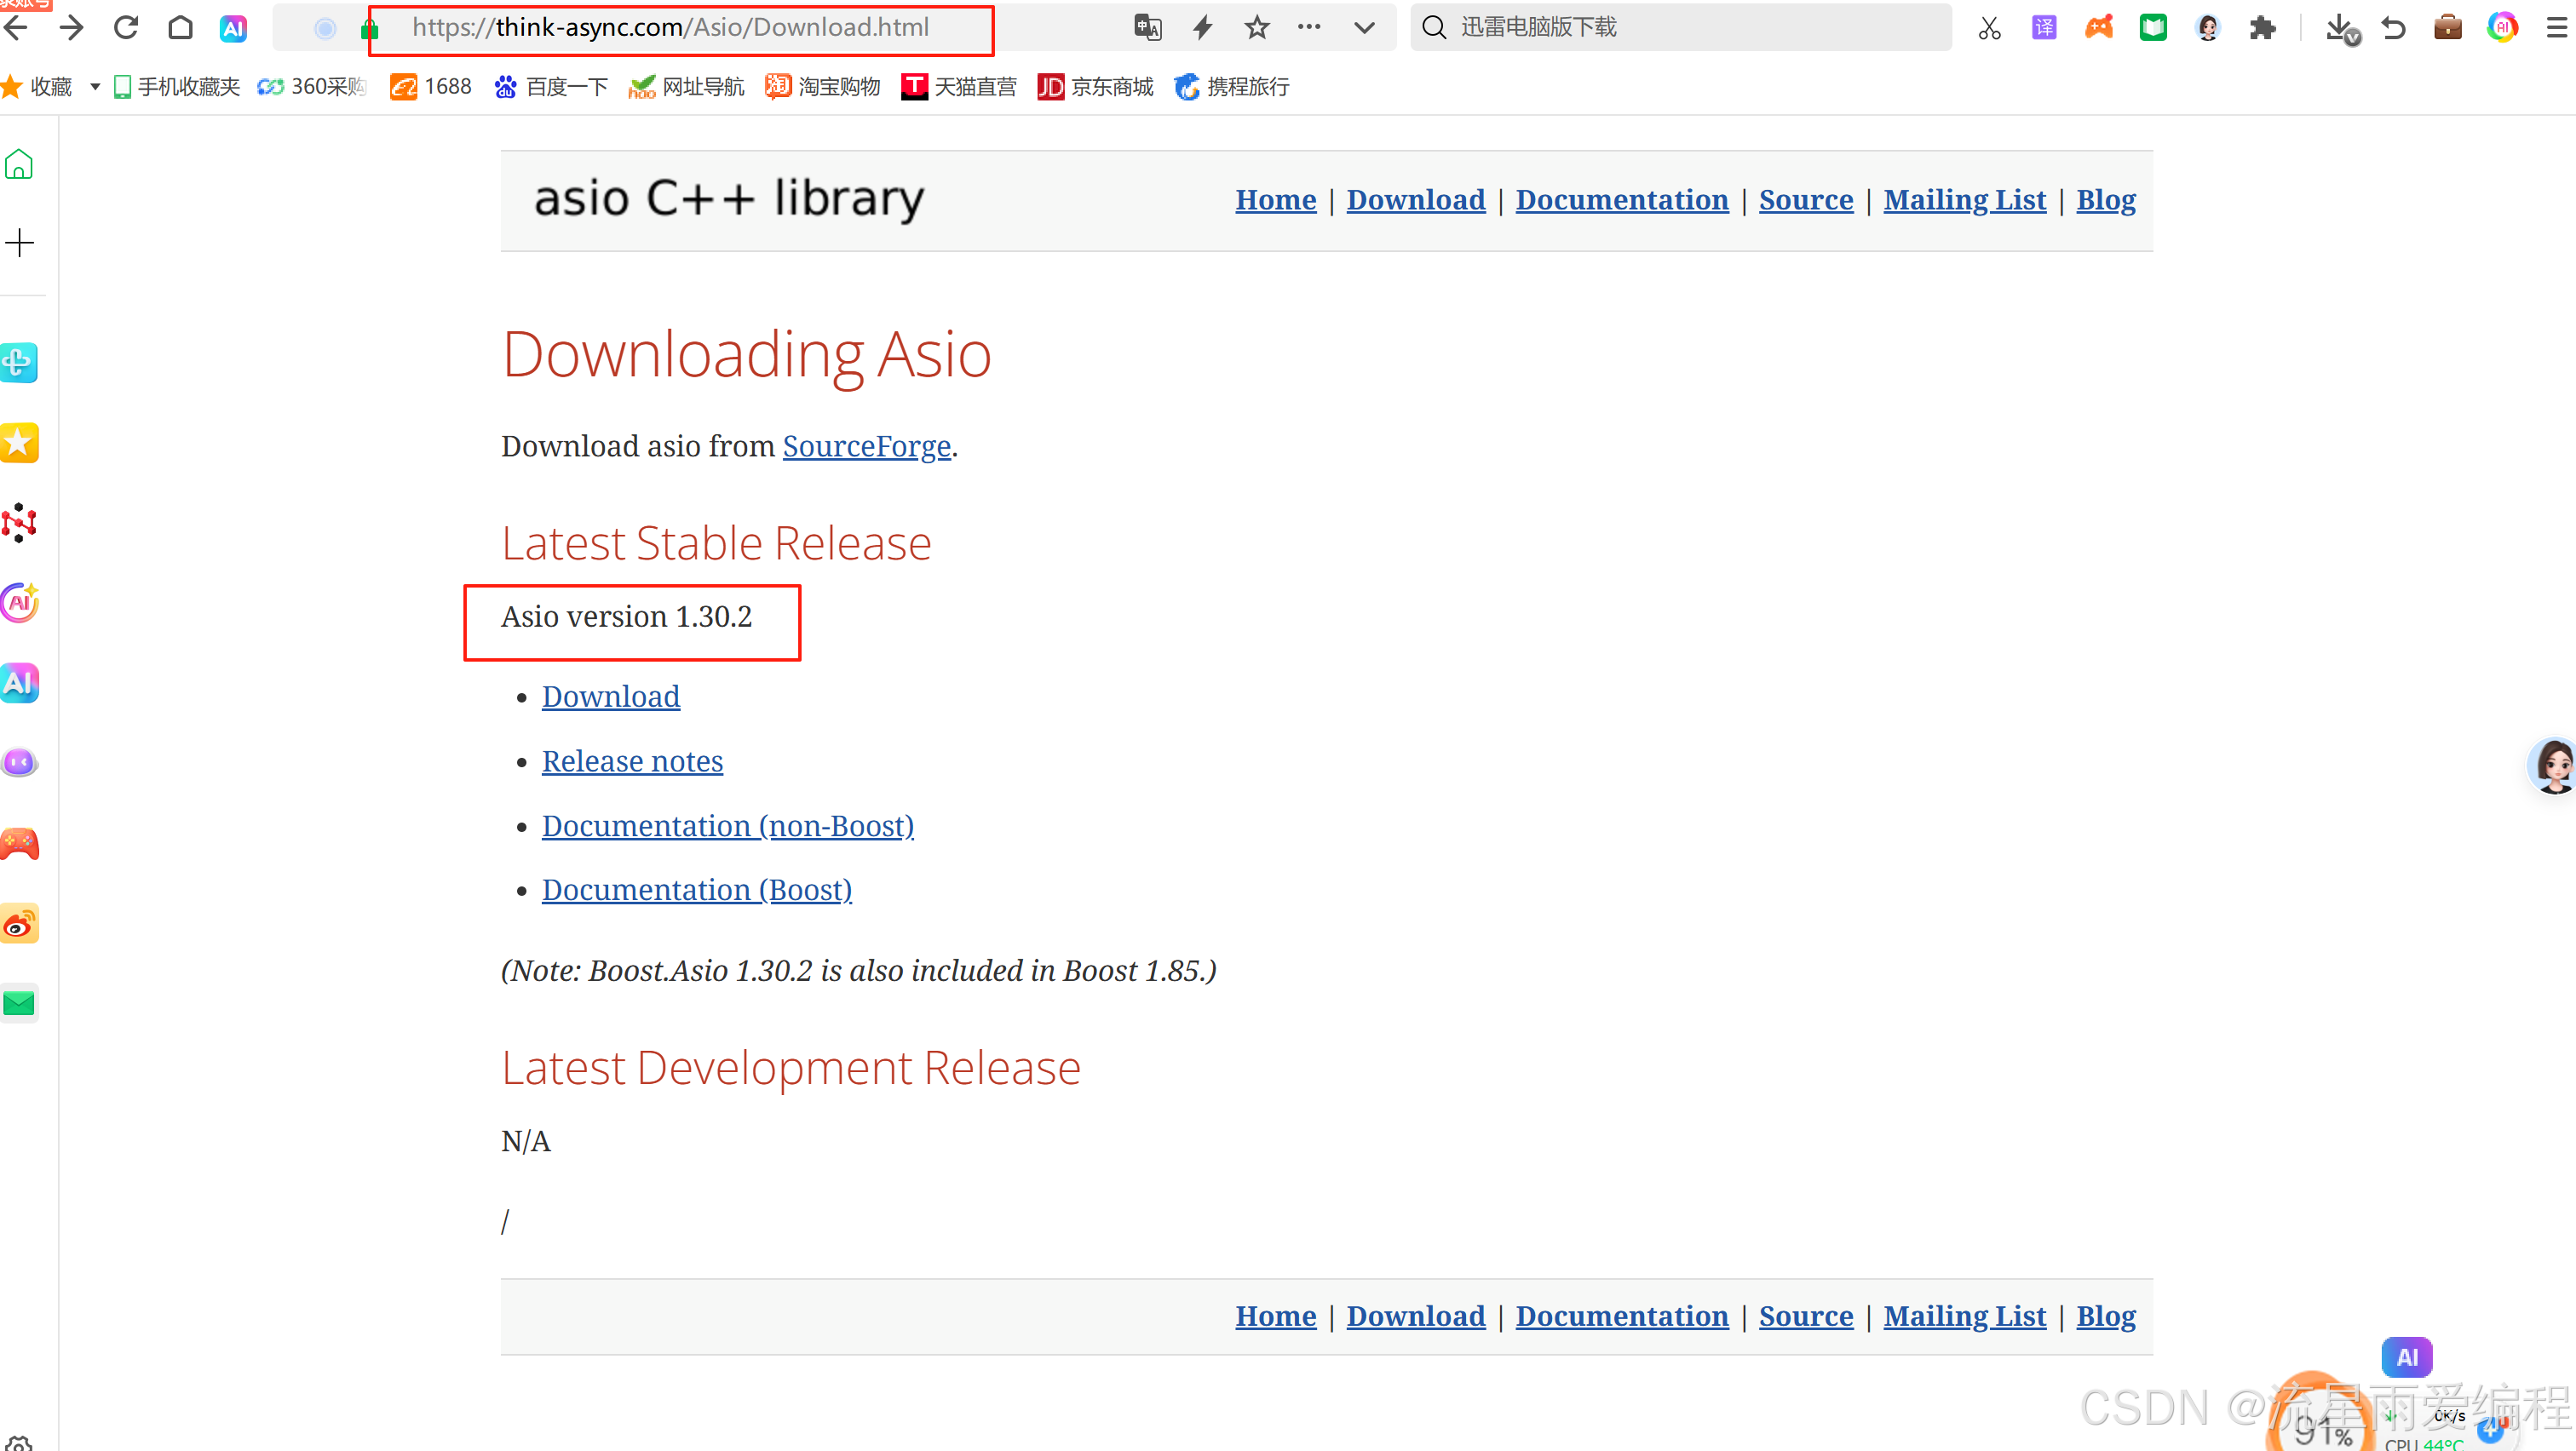The height and width of the screenshot is (1451, 2576).
Task: Open the three-dots more options menu
Action: [1309, 27]
